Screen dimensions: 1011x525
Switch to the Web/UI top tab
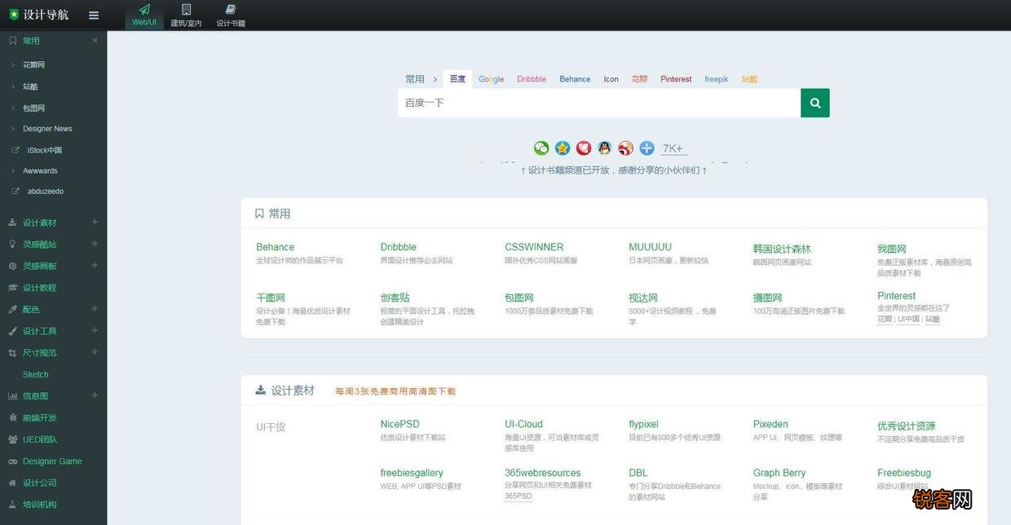click(x=144, y=15)
